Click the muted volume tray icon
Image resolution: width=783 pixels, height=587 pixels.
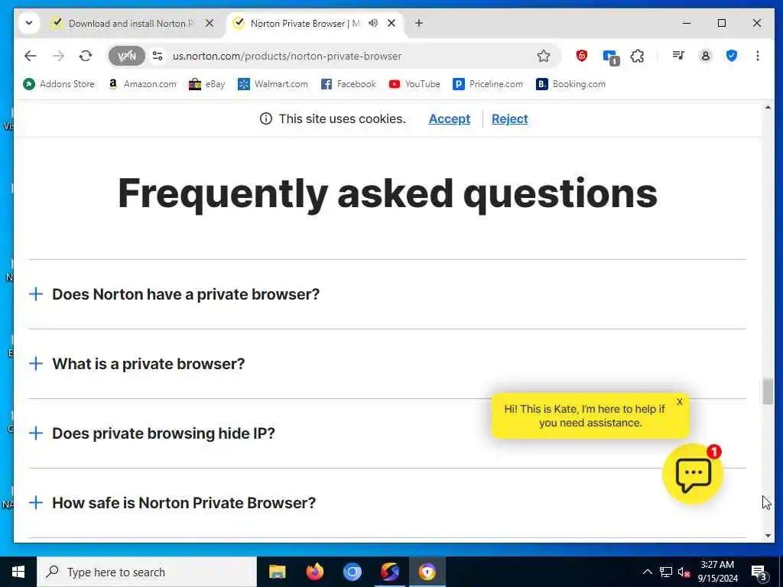684,572
